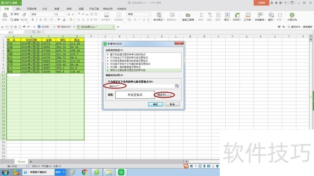This screenshot has height=176, width=314.
Task: Click the 筛选 Filter funnel icon
Action: 210,15
